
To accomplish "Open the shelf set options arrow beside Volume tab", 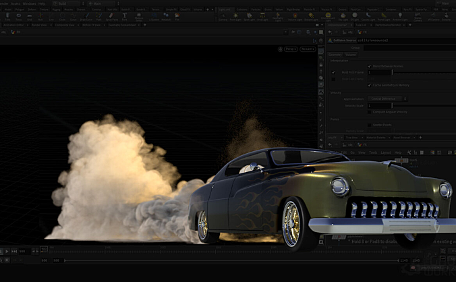I will click(212, 9).
